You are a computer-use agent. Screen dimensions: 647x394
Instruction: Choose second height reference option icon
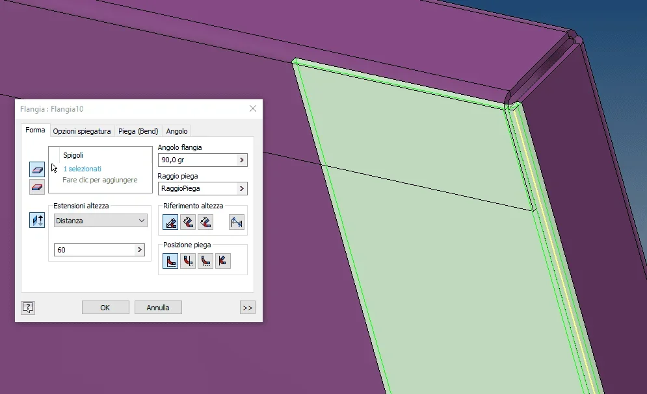tap(188, 223)
